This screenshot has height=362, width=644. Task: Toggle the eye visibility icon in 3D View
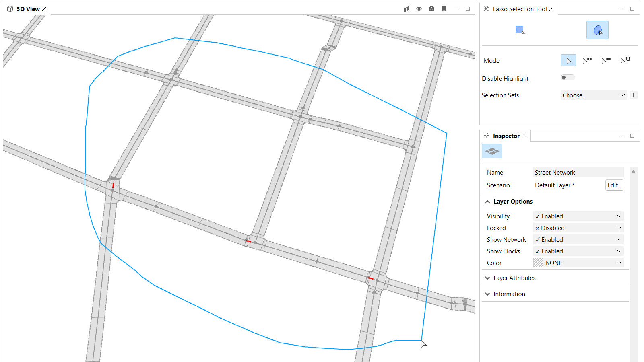[419, 8]
